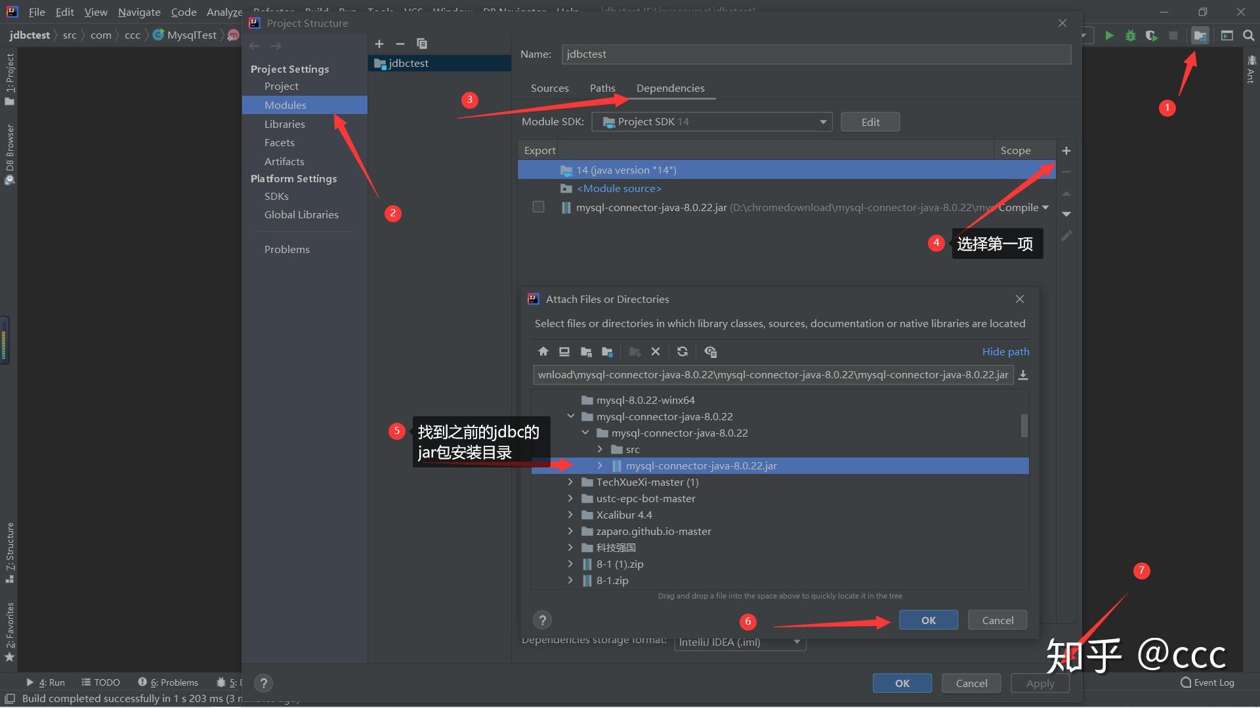Cancel the Attach Files dialog
Image resolution: width=1260 pixels, height=708 pixels.
point(997,620)
